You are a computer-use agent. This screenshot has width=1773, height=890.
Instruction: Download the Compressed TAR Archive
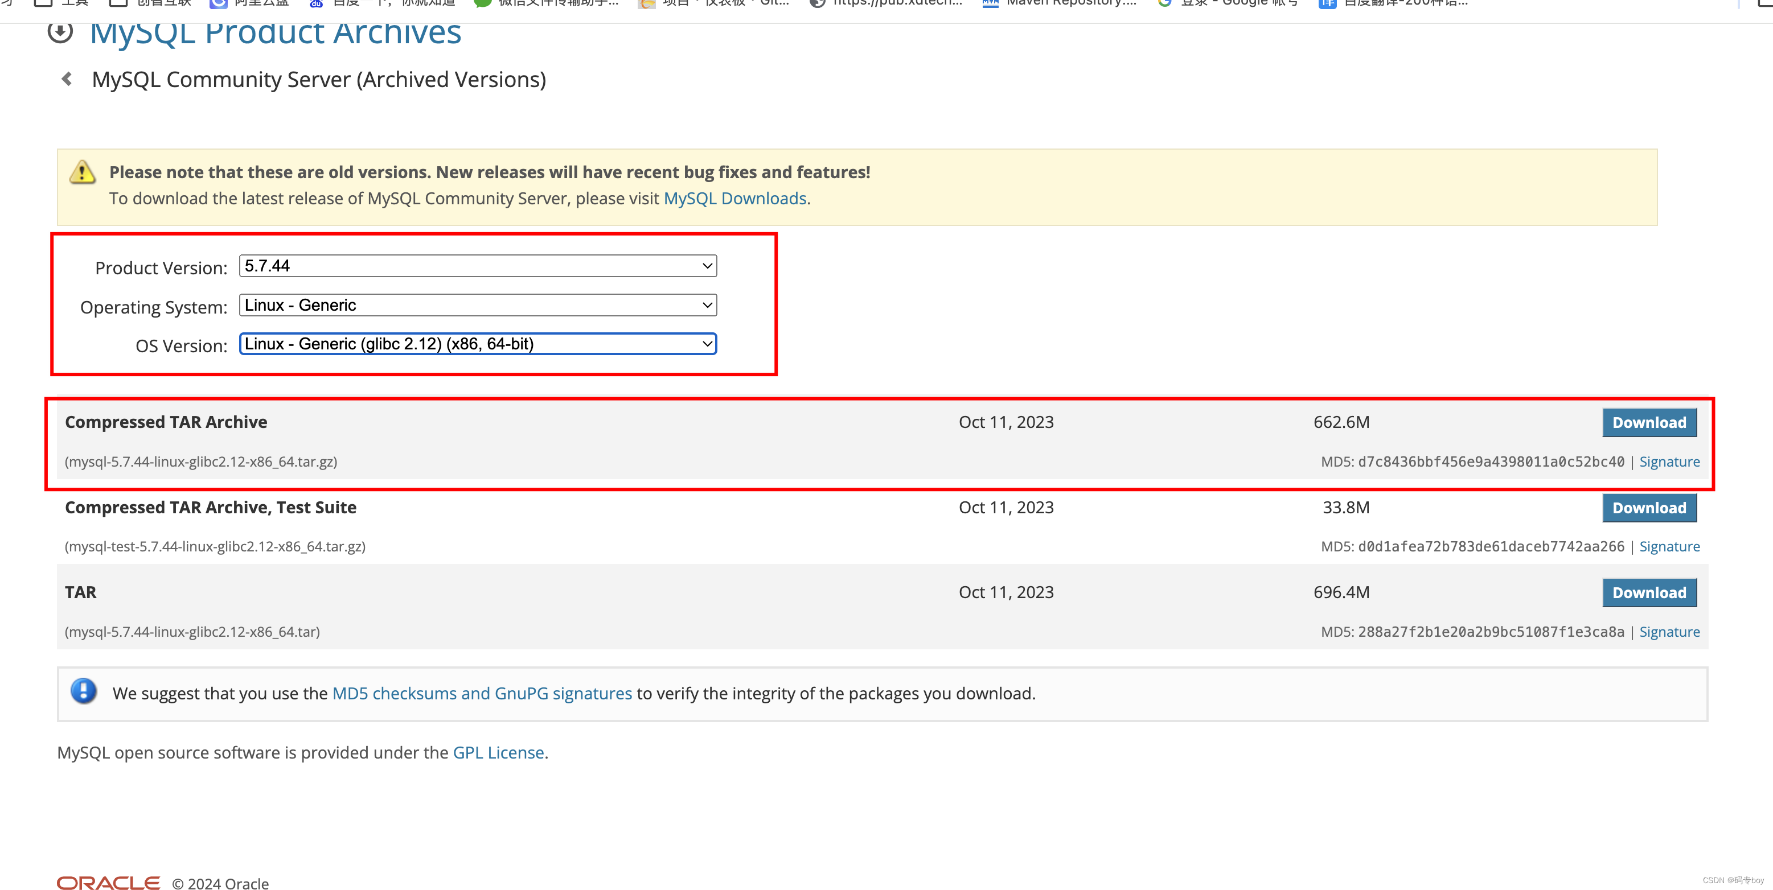tap(1649, 422)
